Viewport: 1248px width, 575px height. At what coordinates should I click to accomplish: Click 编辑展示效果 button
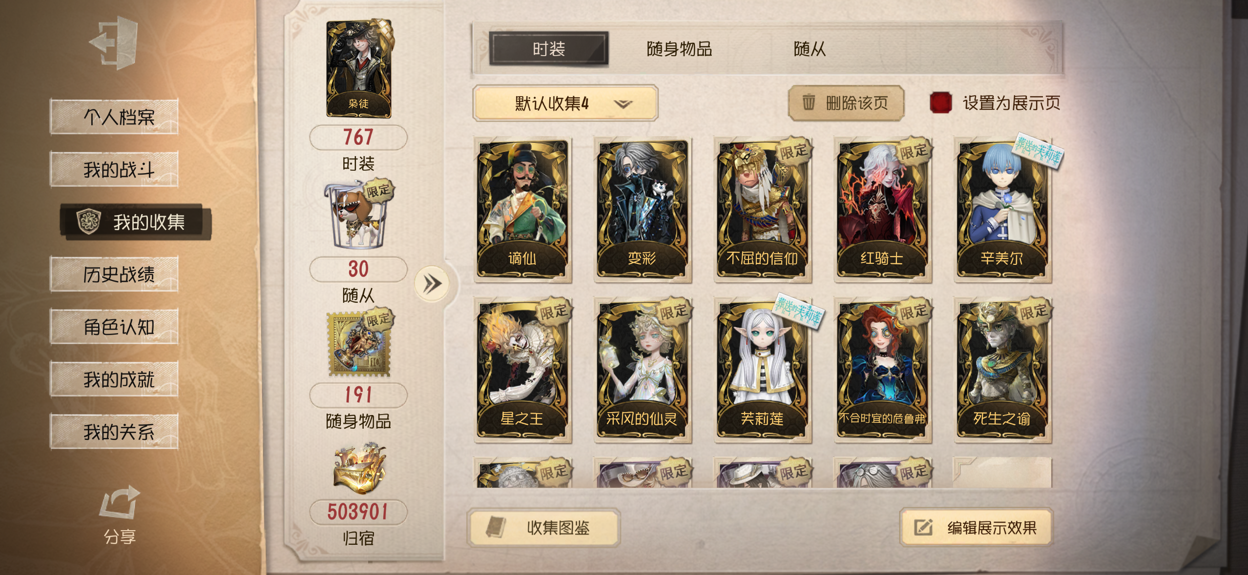976,528
